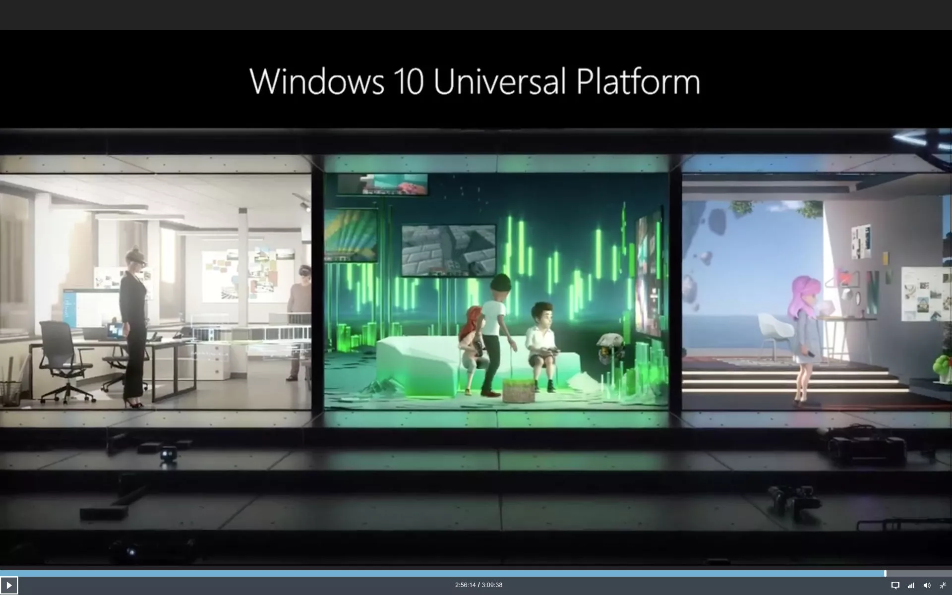Click the white playhead handle on the progress bar
952x595 pixels.
click(x=885, y=574)
